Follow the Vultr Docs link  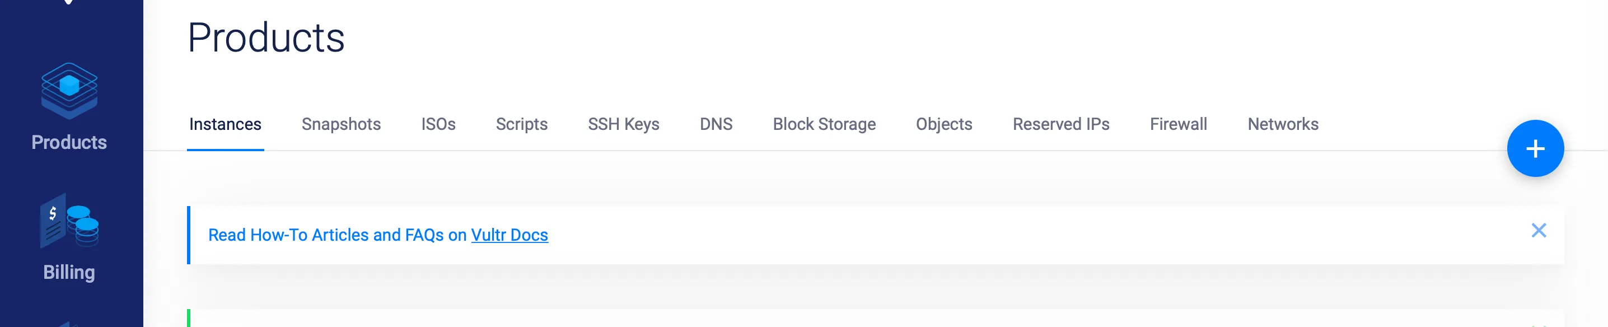(509, 235)
